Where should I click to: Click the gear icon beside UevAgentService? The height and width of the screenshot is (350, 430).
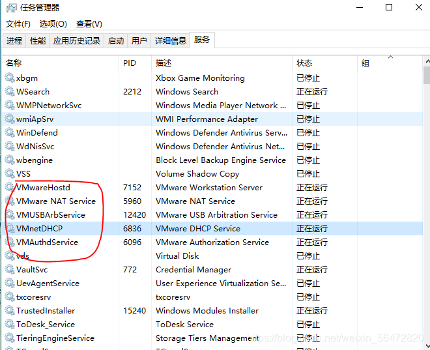10,284
